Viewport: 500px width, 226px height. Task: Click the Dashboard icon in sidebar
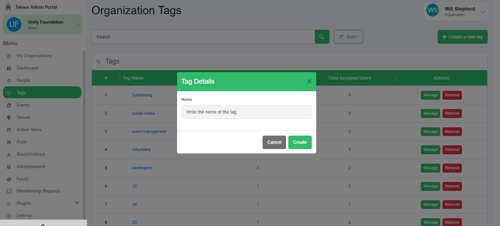coord(9,68)
